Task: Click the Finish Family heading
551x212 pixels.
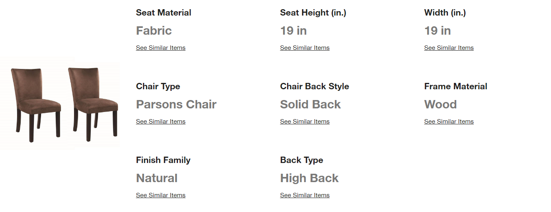Action: tap(163, 160)
